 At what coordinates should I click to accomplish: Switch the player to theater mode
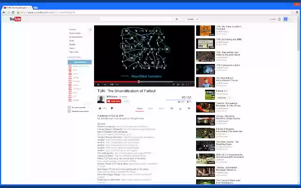[188, 85]
